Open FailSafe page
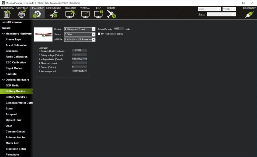 coord(11,74)
